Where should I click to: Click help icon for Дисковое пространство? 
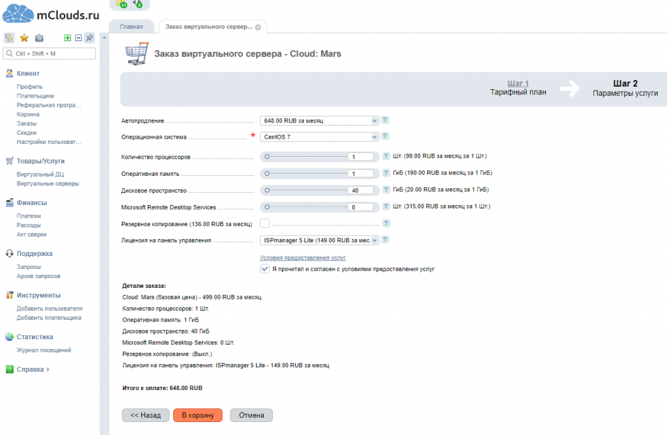[386, 189]
